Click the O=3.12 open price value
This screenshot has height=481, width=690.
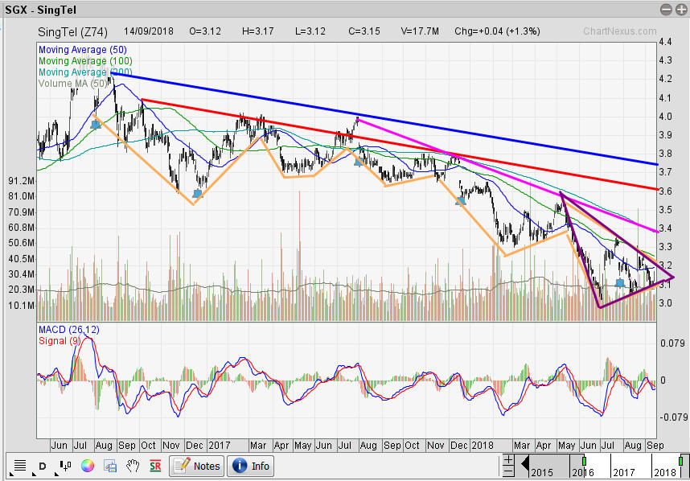[x=205, y=31]
